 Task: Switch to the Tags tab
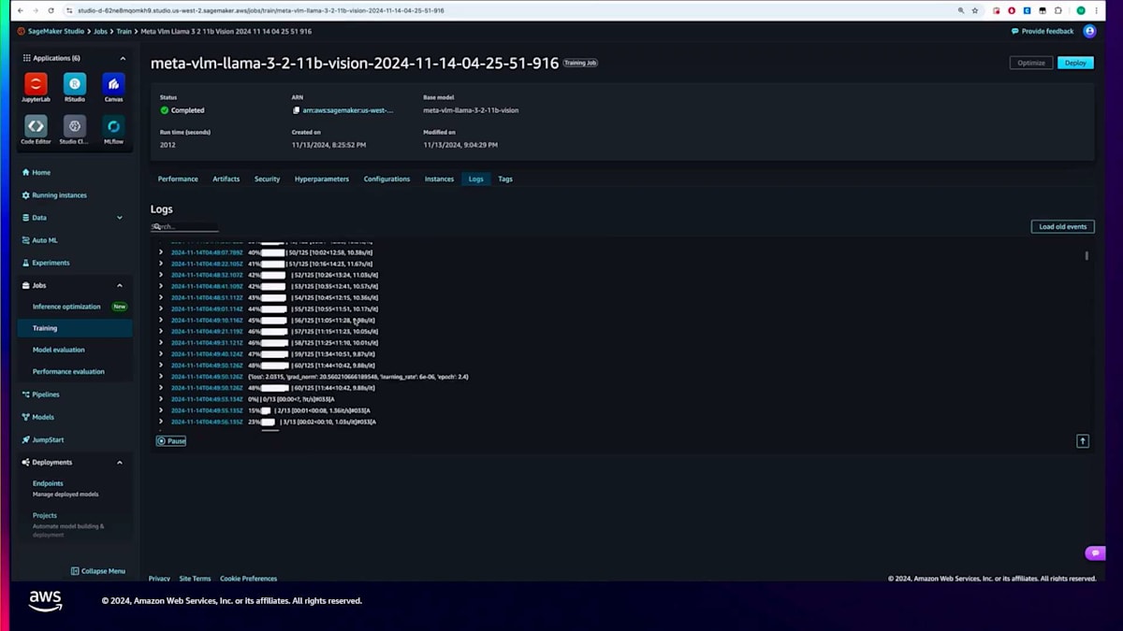505,179
